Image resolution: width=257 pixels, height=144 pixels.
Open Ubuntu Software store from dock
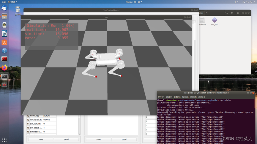pyautogui.click(x=4, y=42)
